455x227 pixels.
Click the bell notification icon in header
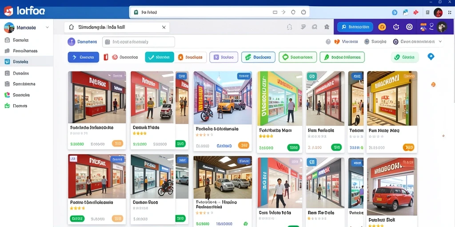(289, 27)
